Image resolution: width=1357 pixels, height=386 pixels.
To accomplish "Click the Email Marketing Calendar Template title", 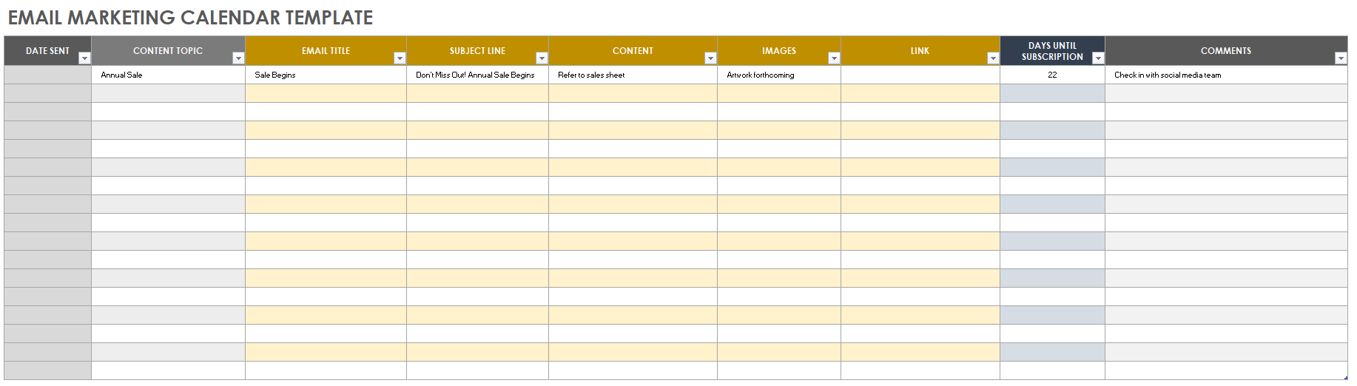I will (191, 18).
